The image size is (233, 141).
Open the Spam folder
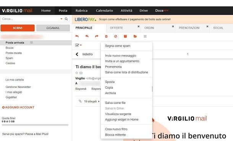tap(10, 58)
